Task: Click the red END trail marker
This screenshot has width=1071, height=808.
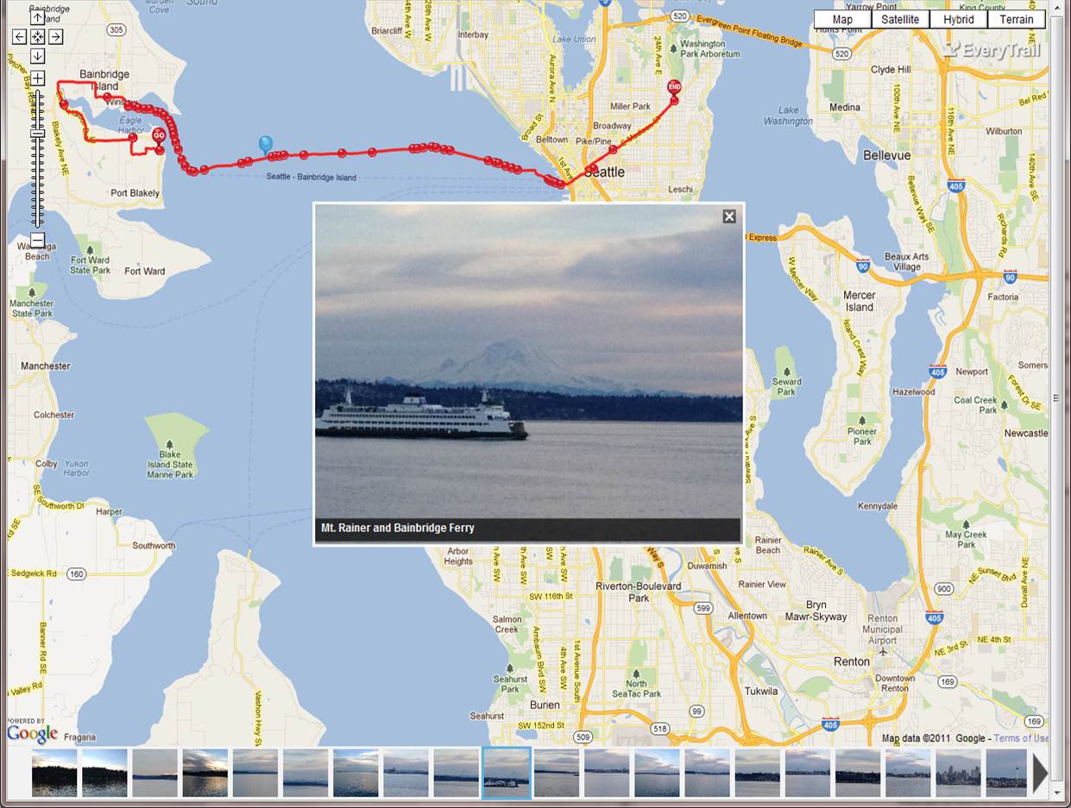Action: [674, 88]
